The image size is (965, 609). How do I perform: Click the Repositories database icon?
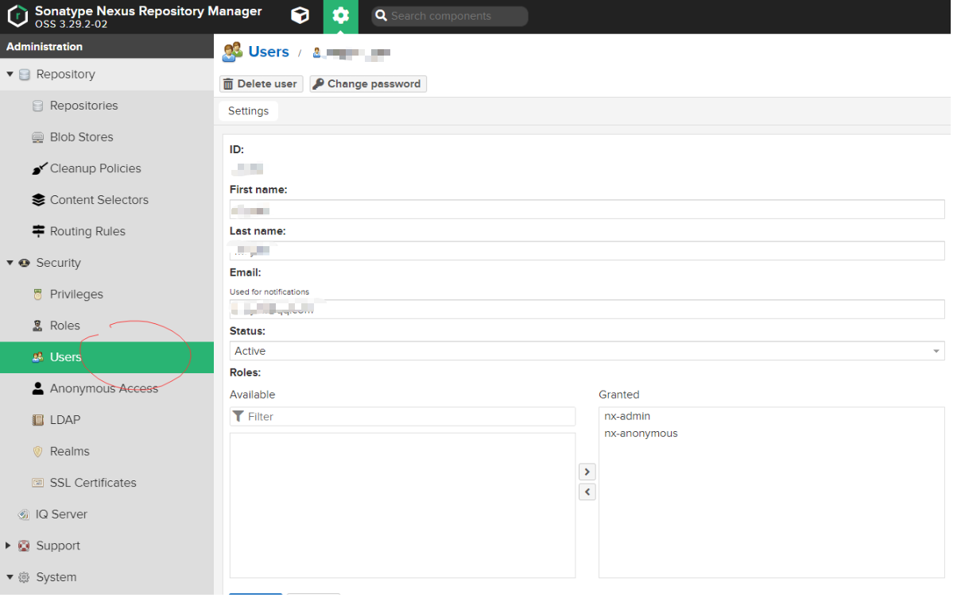click(37, 106)
